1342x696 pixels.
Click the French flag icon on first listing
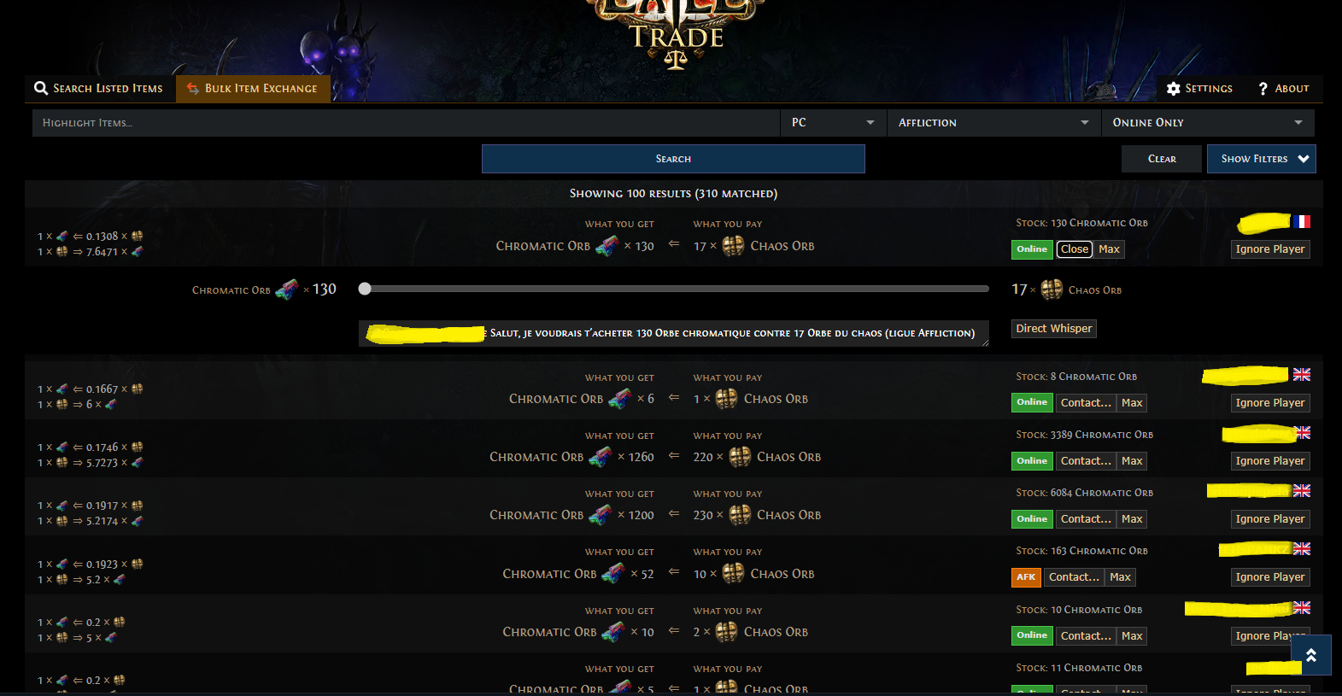tap(1301, 222)
